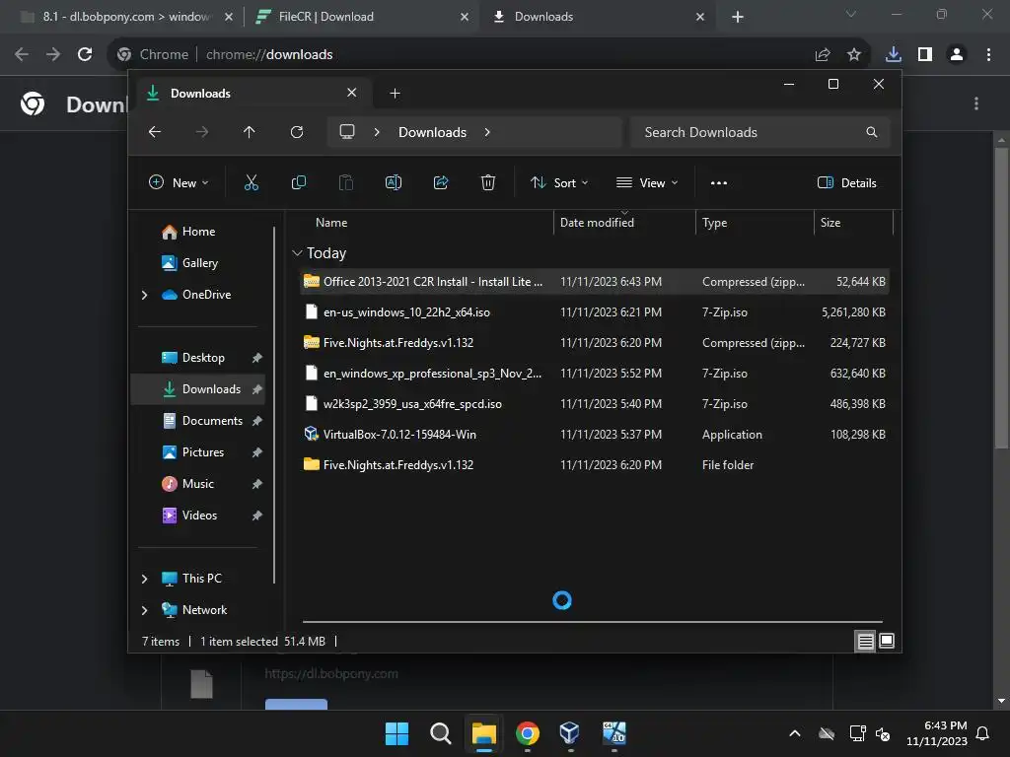Show hidden system tray icons
Image resolution: width=1010 pixels, height=757 pixels.
795,733
